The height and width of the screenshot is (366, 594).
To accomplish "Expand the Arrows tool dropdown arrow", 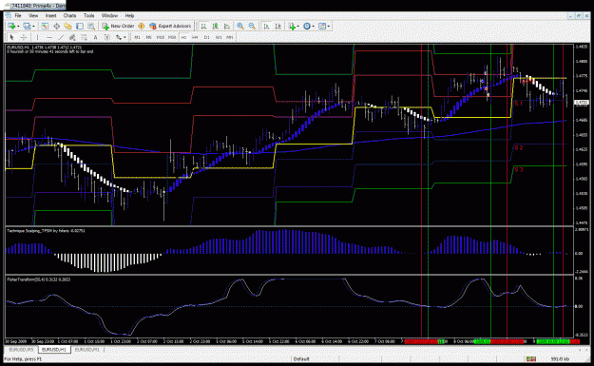I will 125,37.
